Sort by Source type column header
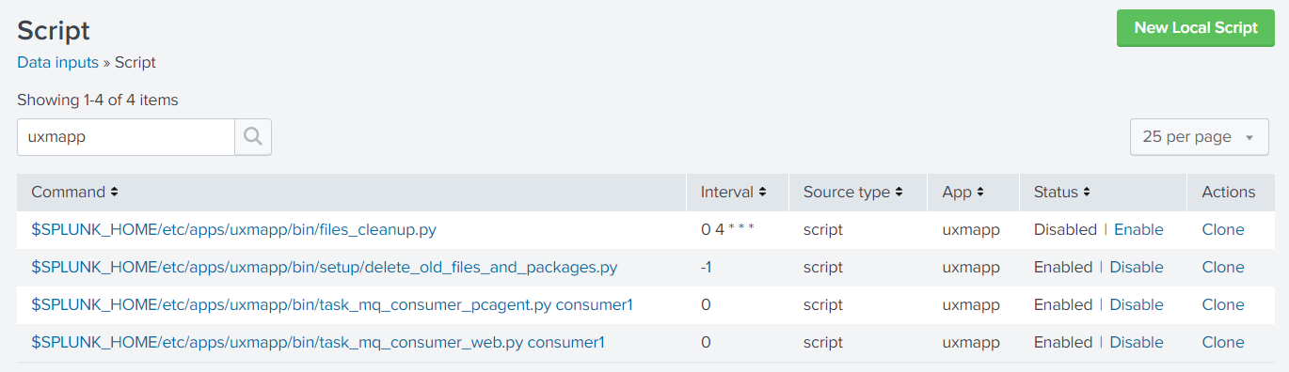 [x=852, y=193]
